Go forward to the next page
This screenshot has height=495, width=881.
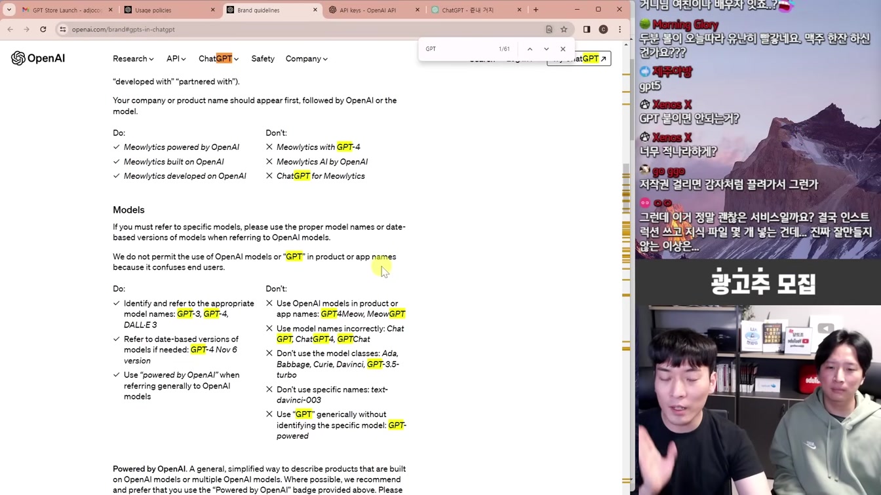pos(27,29)
